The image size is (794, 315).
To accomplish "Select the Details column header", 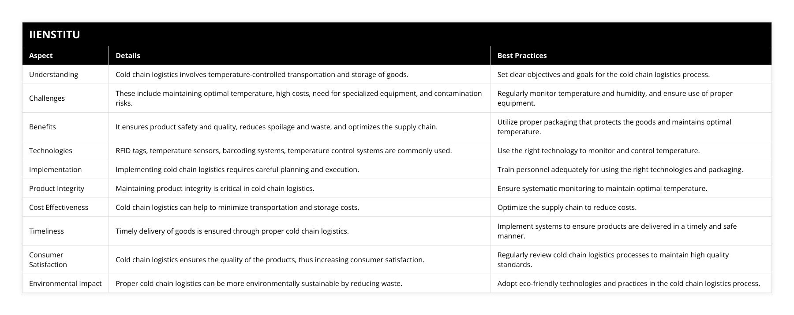I will [128, 55].
